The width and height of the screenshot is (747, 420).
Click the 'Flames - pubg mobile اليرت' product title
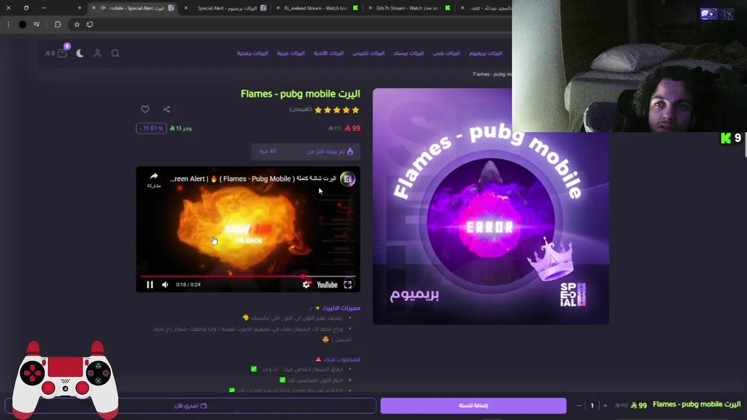coord(301,94)
